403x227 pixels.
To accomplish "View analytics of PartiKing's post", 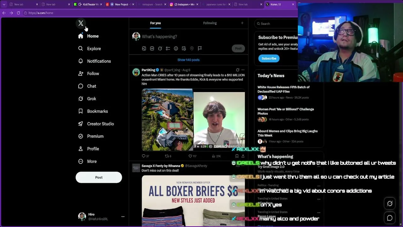I will [x=216, y=156].
